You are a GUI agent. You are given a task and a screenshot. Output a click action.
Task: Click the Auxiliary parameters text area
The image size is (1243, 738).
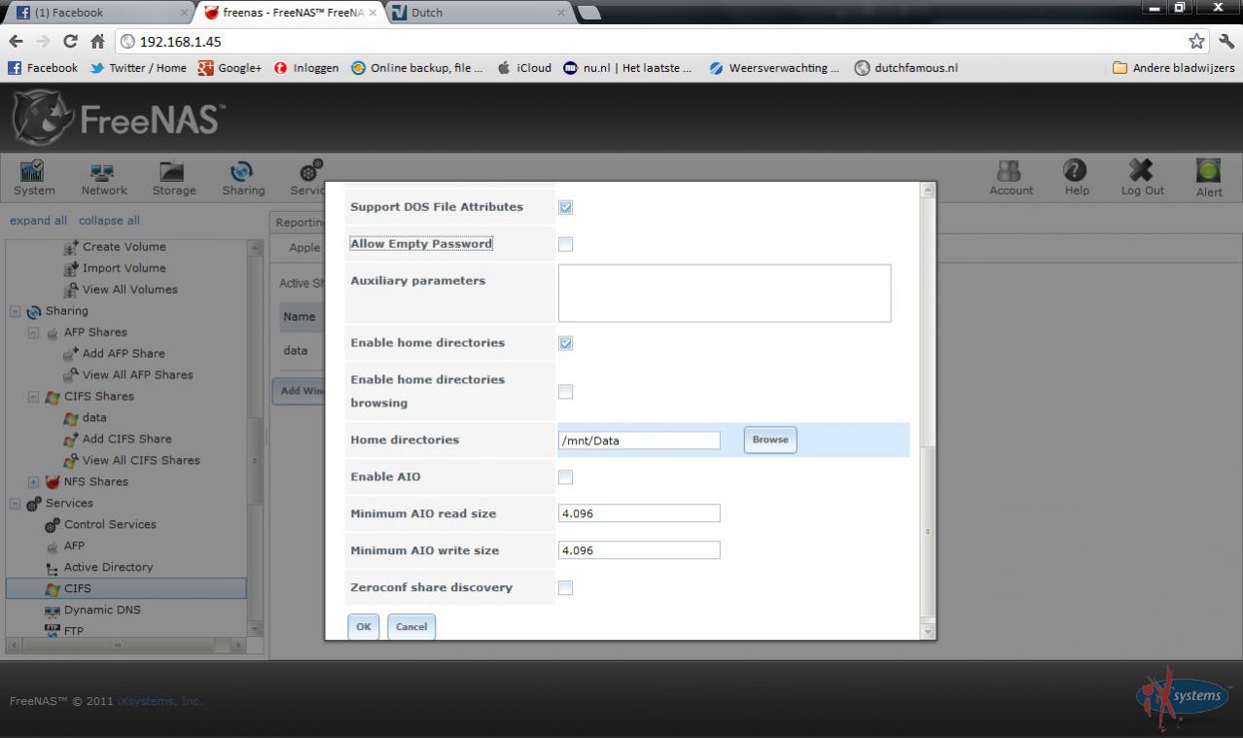coord(725,293)
